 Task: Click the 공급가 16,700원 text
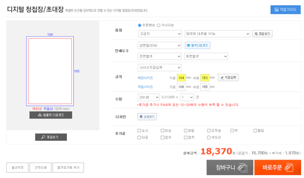coord(253,153)
